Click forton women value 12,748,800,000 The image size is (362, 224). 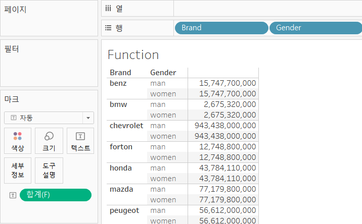click(228, 157)
